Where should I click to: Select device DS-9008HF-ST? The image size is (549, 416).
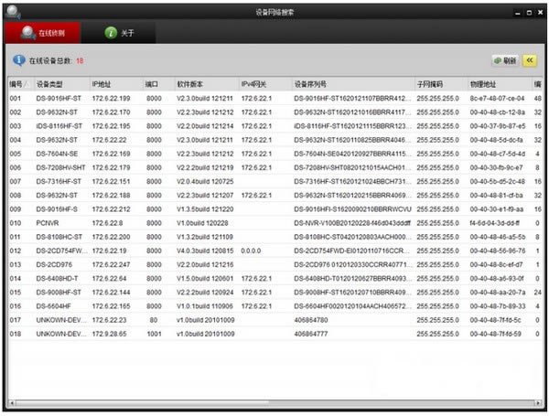coord(59,293)
